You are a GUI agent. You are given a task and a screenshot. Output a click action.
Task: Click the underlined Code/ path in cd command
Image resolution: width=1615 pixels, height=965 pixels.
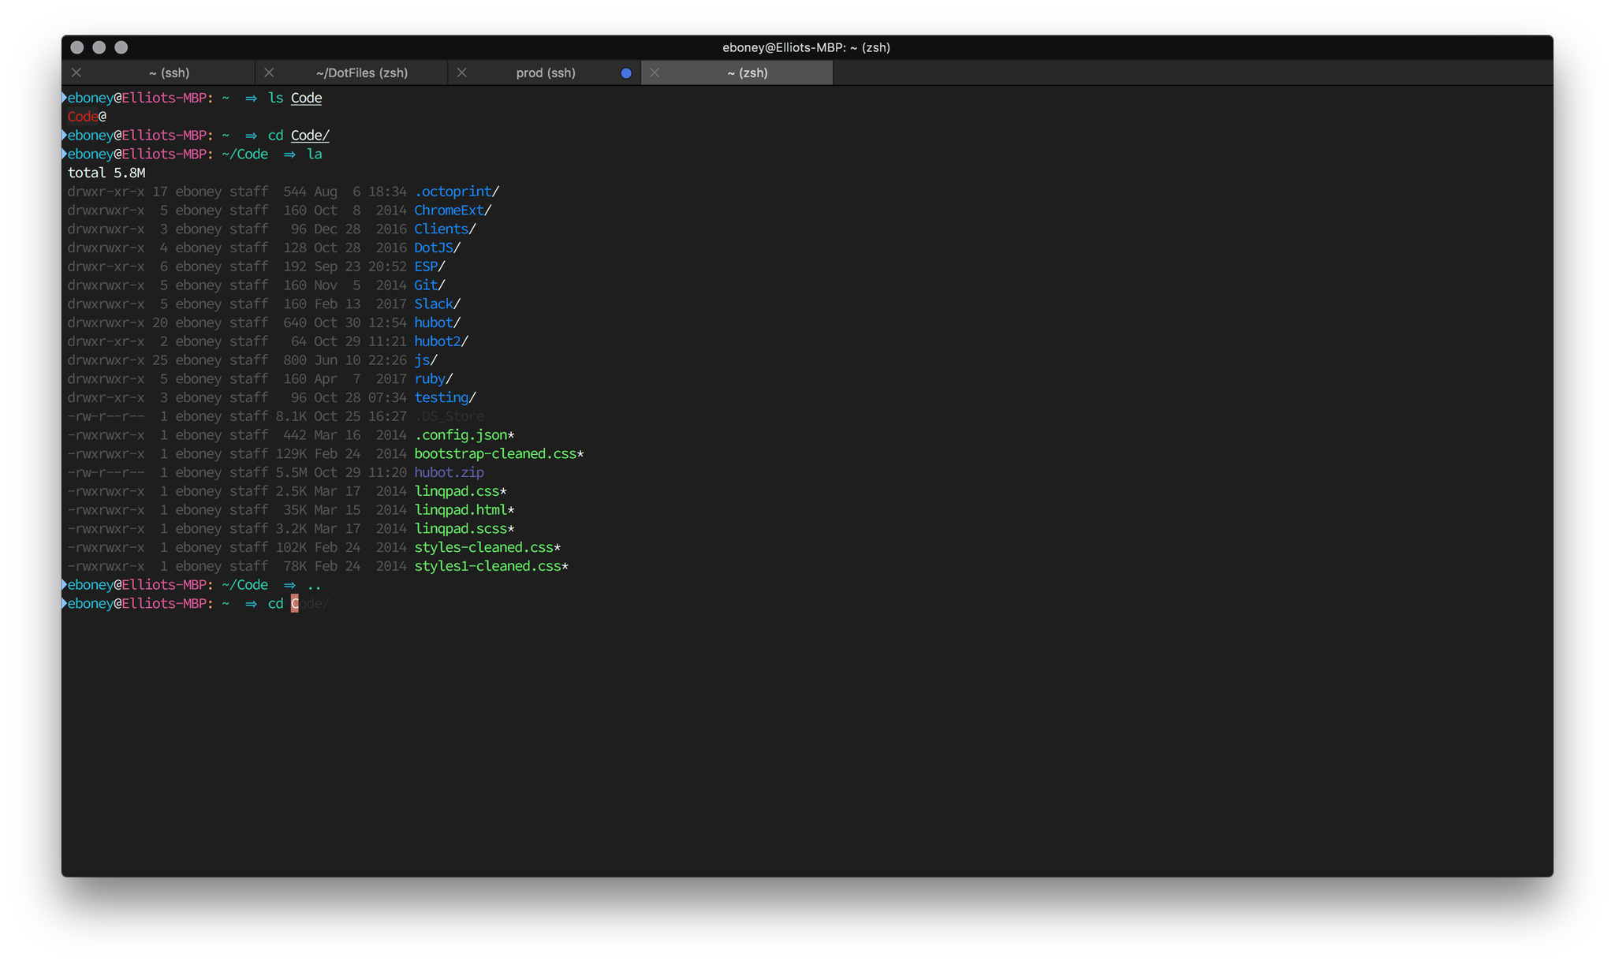pos(310,136)
